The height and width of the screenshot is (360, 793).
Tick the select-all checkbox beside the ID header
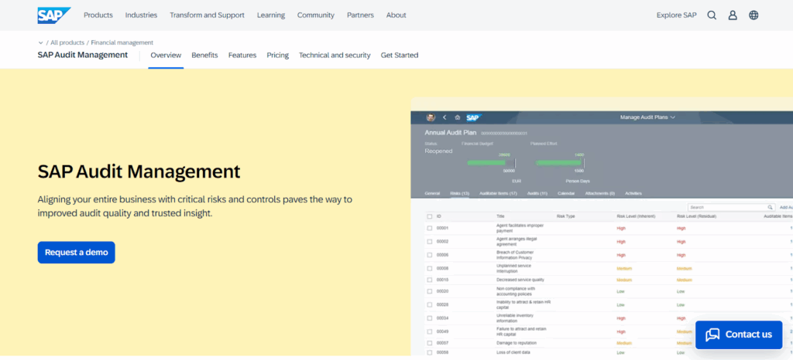(x=429, y=216)
